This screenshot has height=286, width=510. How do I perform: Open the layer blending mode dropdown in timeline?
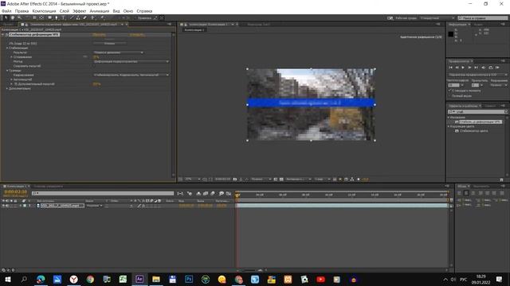94,206
